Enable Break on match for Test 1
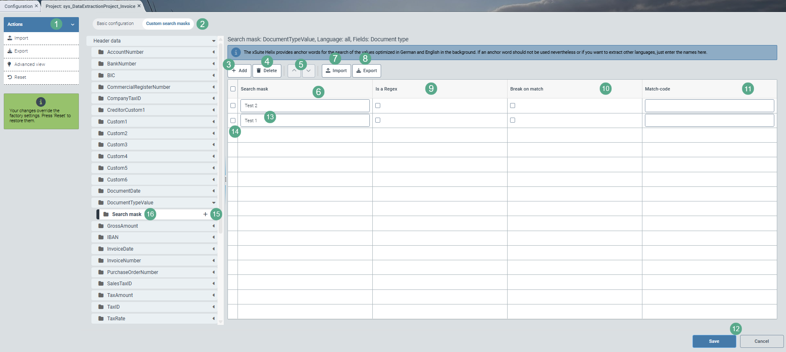Screen dimensions: 786x352 coord(513,120)
